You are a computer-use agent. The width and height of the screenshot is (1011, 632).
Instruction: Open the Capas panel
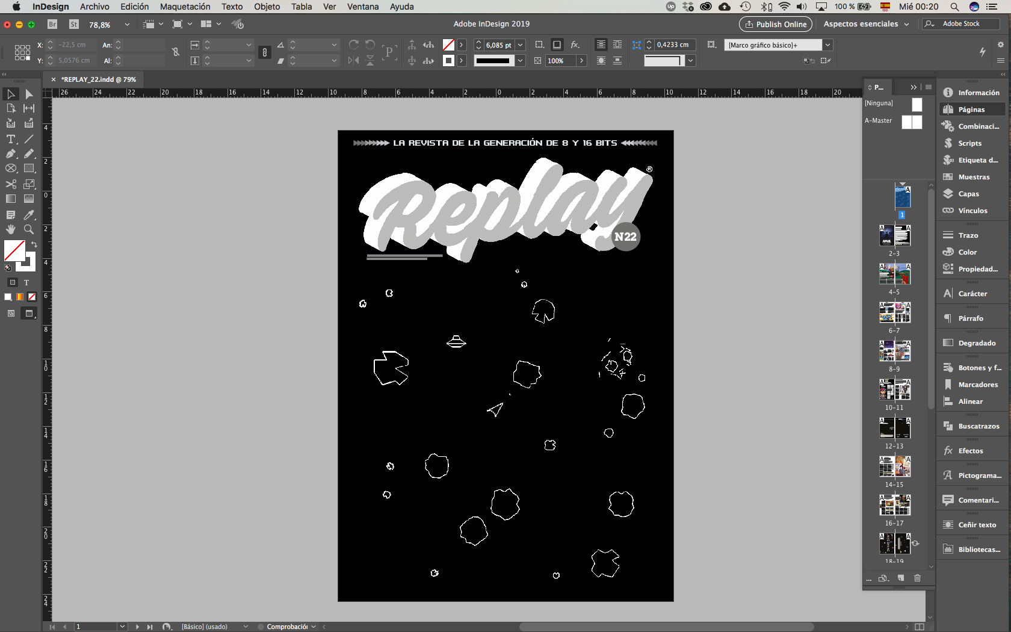click(969, 194)
